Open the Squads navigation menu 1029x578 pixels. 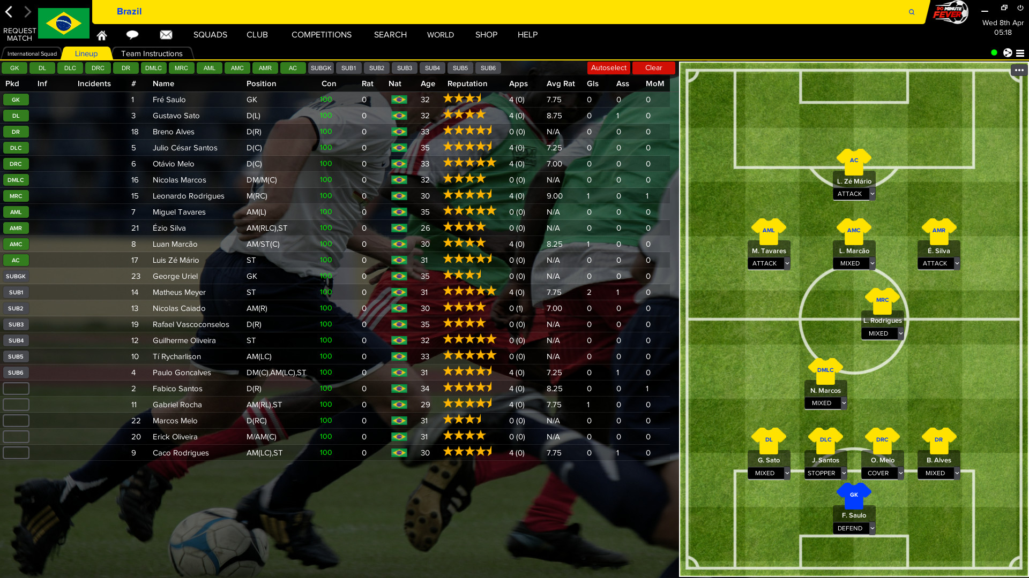tap(211, 35)
